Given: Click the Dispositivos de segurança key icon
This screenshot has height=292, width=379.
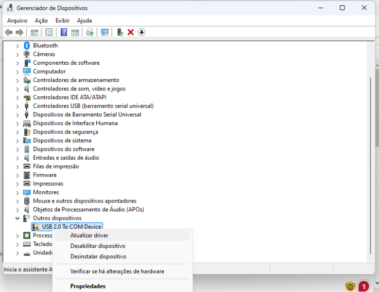Looking at the screenshot, I should coord(27,132).
